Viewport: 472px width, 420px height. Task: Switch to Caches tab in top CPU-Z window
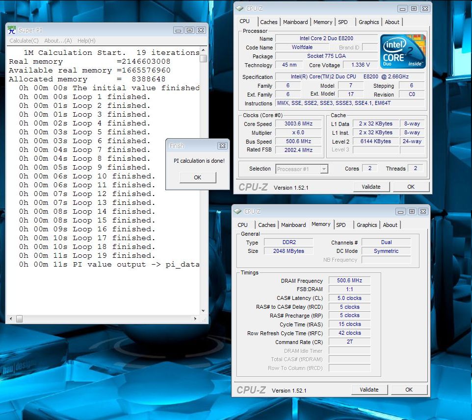(x=268, y=22)
